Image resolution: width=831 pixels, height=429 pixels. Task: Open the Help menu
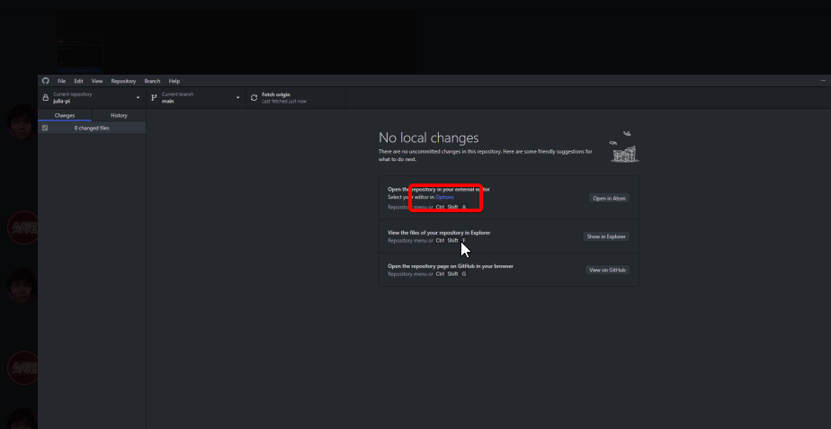tap(174, 81)
